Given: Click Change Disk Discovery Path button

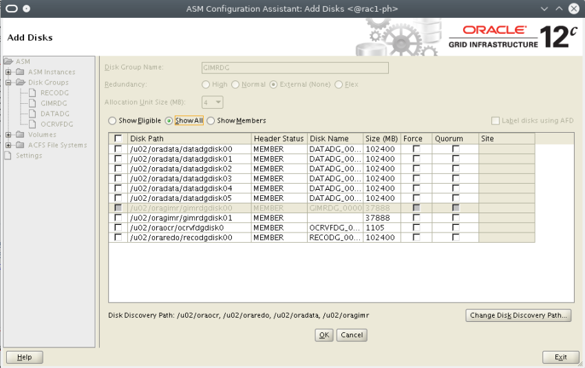Looking at the screenshot, I should 518,315.
